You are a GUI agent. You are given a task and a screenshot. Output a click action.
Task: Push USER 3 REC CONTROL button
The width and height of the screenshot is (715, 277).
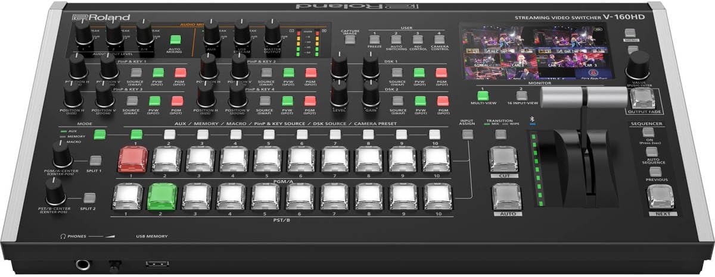418,39
